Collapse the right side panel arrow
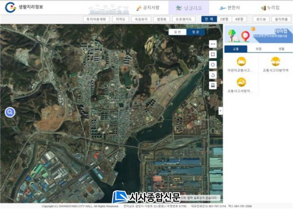Screen dimensions: 293x209 coord(220,111)
